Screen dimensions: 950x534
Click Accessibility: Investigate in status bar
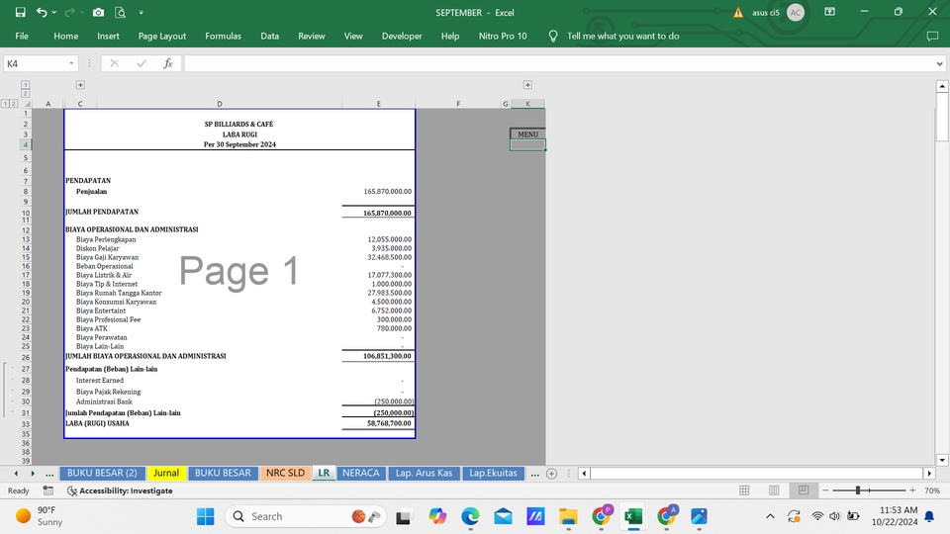click(120, 490)
